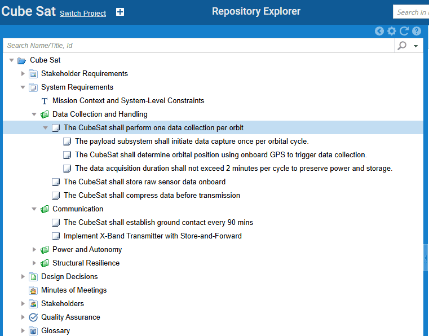Screen dimensions: 429x336
Task: Open the search options dropdown arrow
Action: [415, 46]
